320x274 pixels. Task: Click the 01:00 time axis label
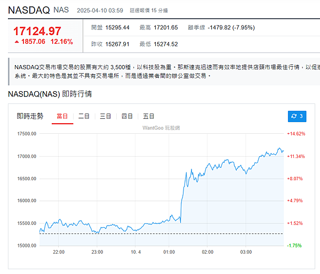(169, 252)
